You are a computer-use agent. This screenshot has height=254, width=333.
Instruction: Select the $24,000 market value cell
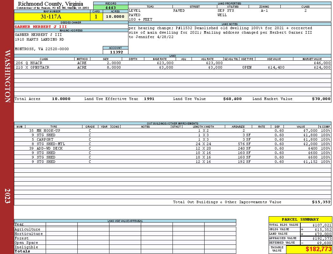coord(322,67)
